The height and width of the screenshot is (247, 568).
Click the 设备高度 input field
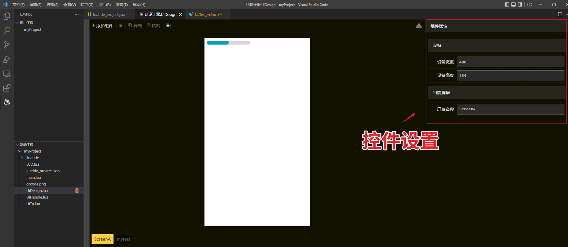point(510,76)
